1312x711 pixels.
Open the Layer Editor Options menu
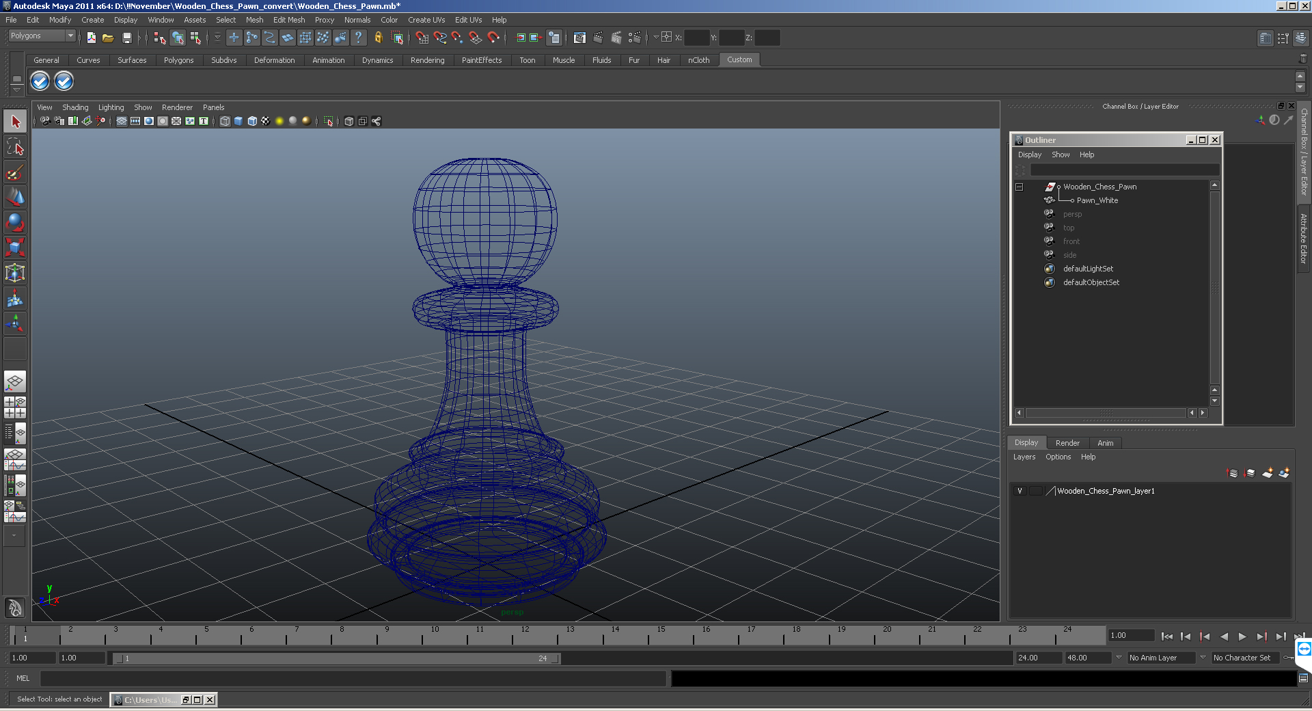point(1058,457)
